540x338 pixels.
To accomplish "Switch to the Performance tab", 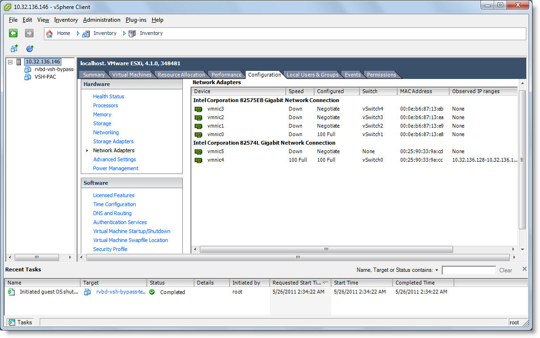I will pyautogui.click(x=226, y=75).
